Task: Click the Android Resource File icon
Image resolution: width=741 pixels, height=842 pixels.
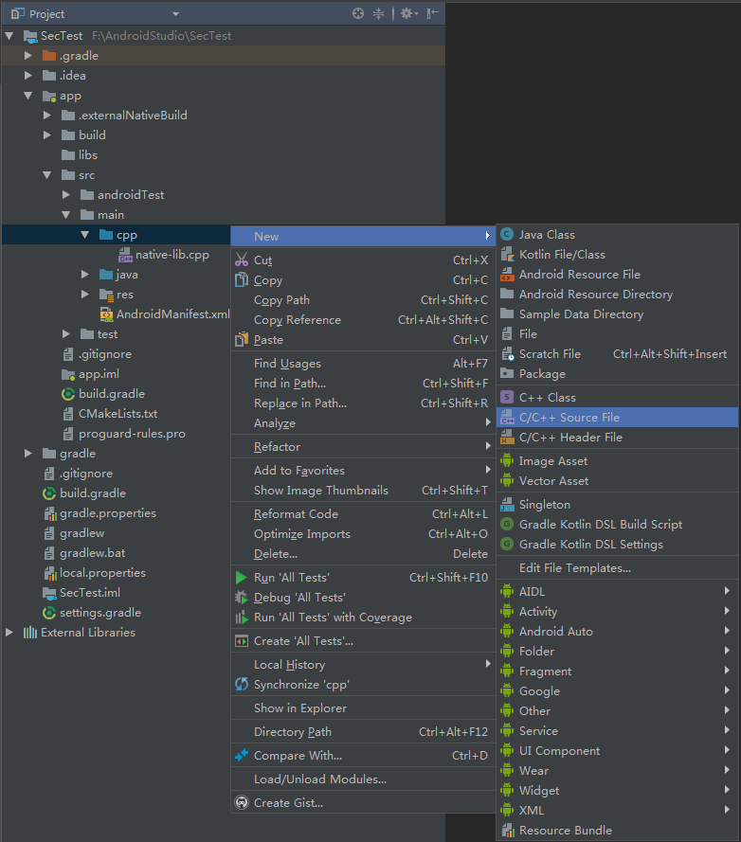Action: pos(507,275)
